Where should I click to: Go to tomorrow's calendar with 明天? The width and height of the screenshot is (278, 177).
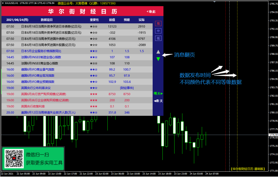tap(158, 93)
